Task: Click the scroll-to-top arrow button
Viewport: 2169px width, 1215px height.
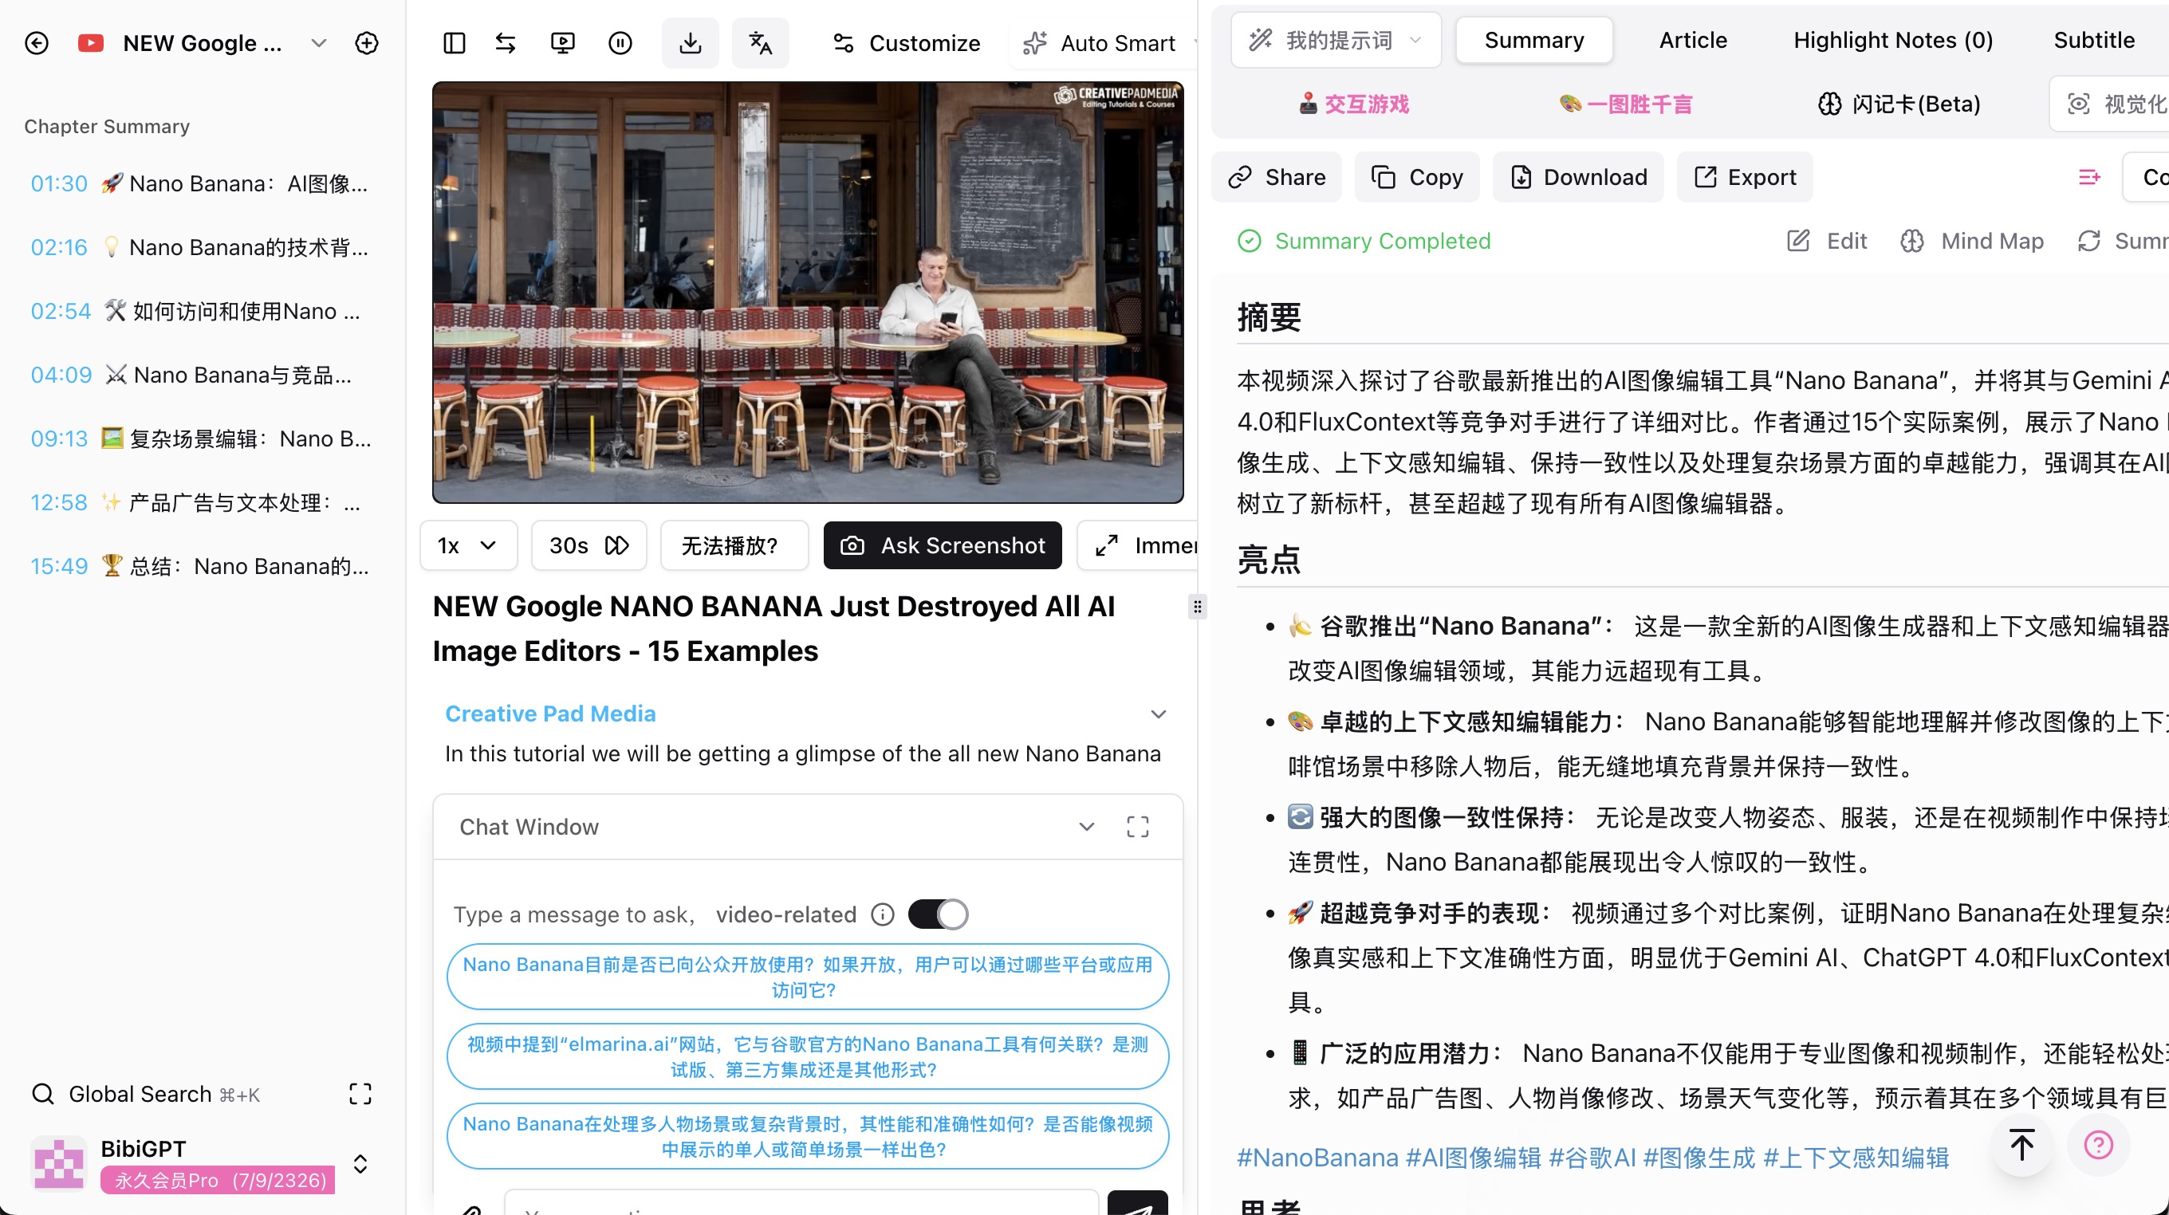Action: tap(2021, 1145)
